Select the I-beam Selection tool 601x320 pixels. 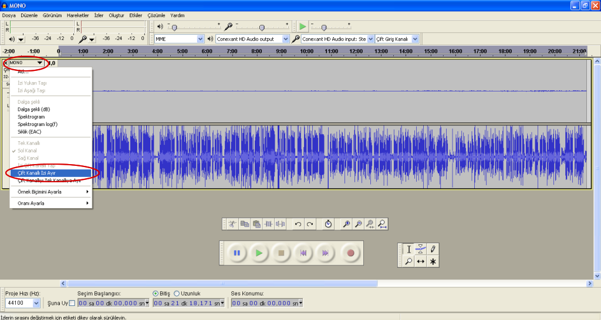(x=408, y=249)
